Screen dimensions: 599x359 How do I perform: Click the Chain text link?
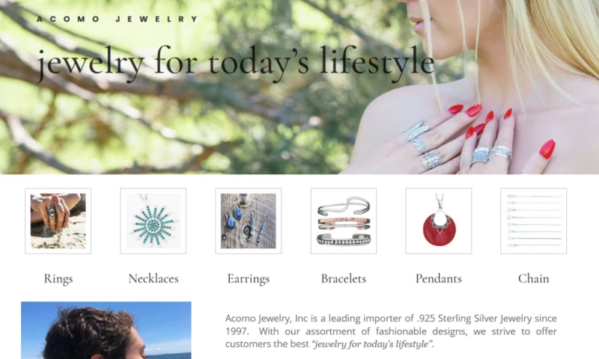click(534, 278)
